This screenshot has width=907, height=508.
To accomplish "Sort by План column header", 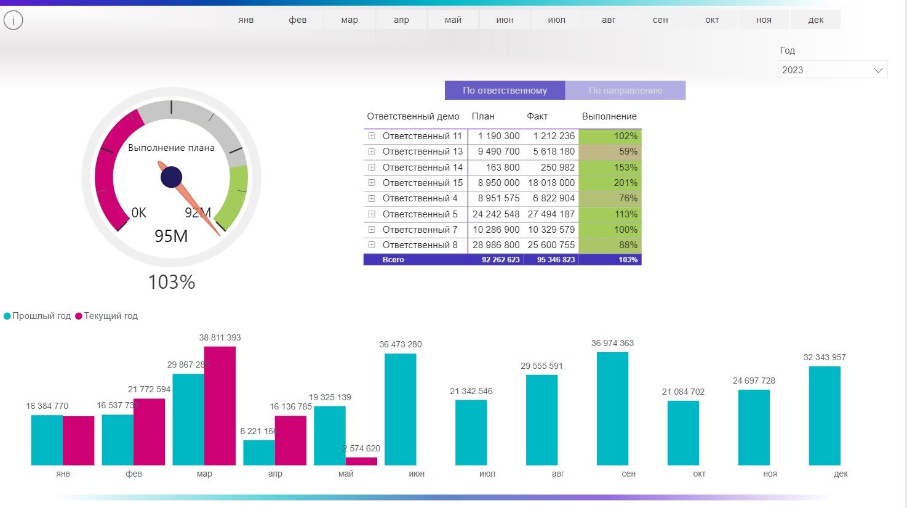I will pyautogui.click(x=483, y=116).
